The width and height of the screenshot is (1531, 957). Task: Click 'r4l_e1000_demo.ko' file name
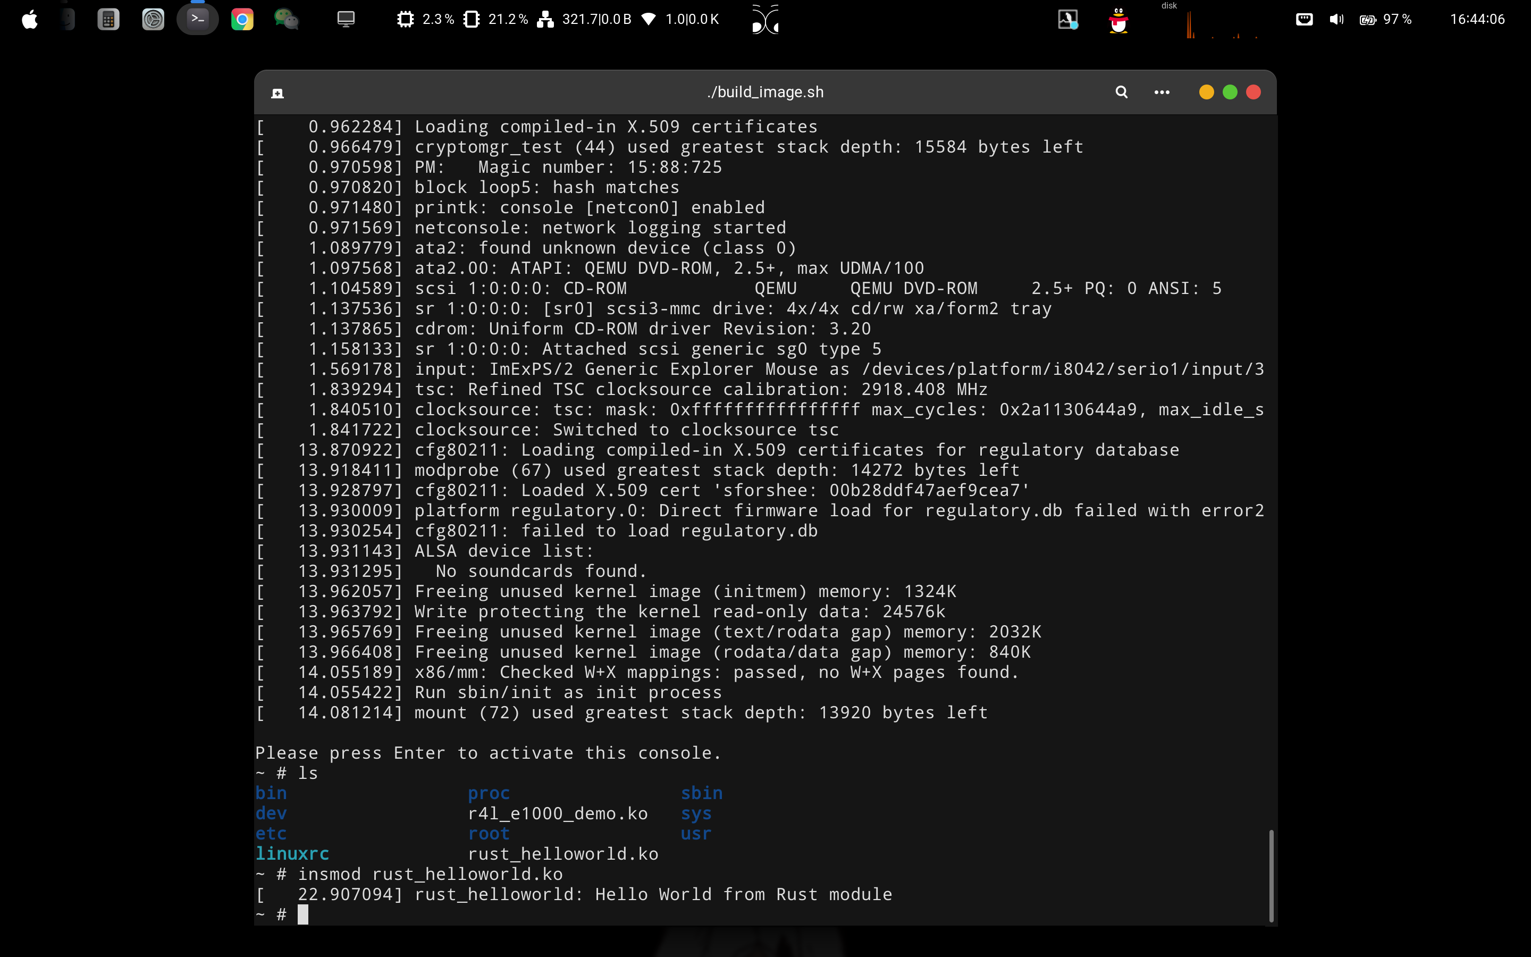click(x=558, y=813)
